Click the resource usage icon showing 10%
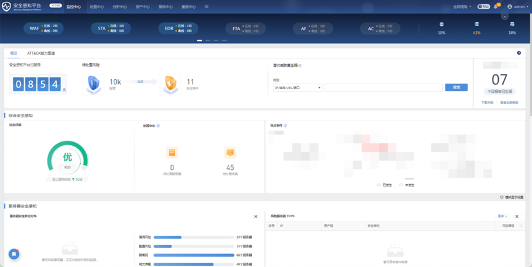 pyautogui.click(x=442, y=25)
